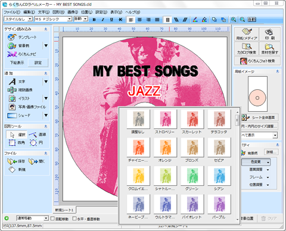Click the らくちんフォト検索 button

click(x=257, y=61)
